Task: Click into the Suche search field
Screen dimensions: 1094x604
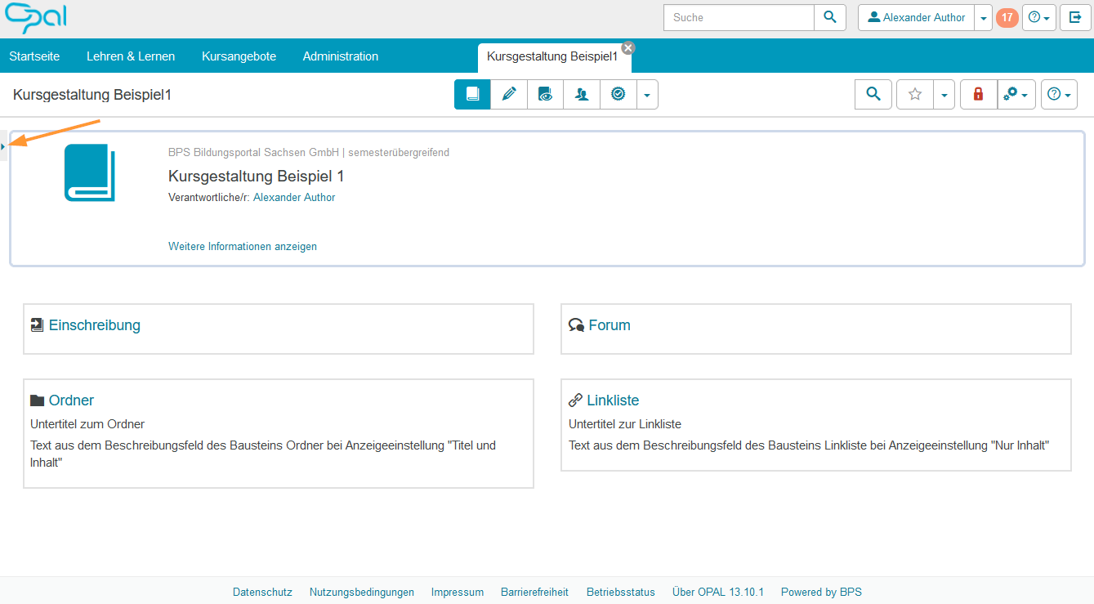Action: click(739, 17)
